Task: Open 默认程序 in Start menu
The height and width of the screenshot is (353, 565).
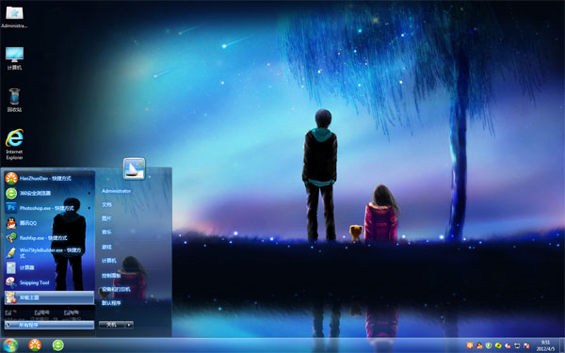Action: coord(111,303)
